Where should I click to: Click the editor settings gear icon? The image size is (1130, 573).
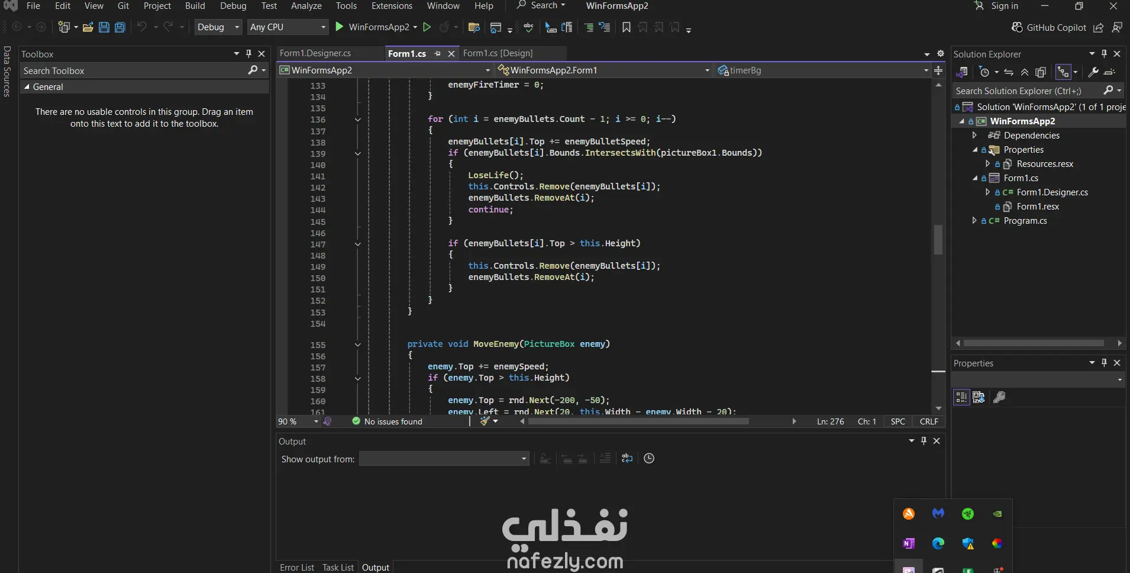[x=941, y=53]
